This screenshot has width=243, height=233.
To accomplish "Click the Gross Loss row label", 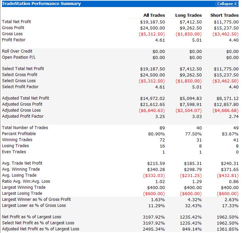I will (x=12, y=34).
